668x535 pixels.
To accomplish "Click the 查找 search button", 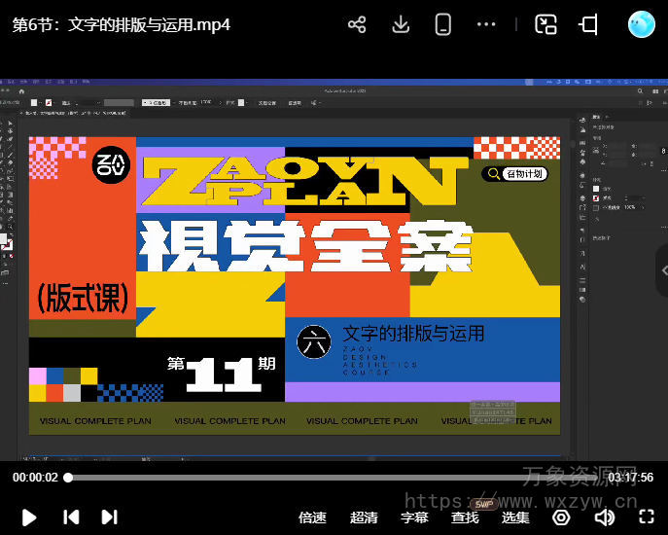I will pyautogui.click(x=466, y=517).
